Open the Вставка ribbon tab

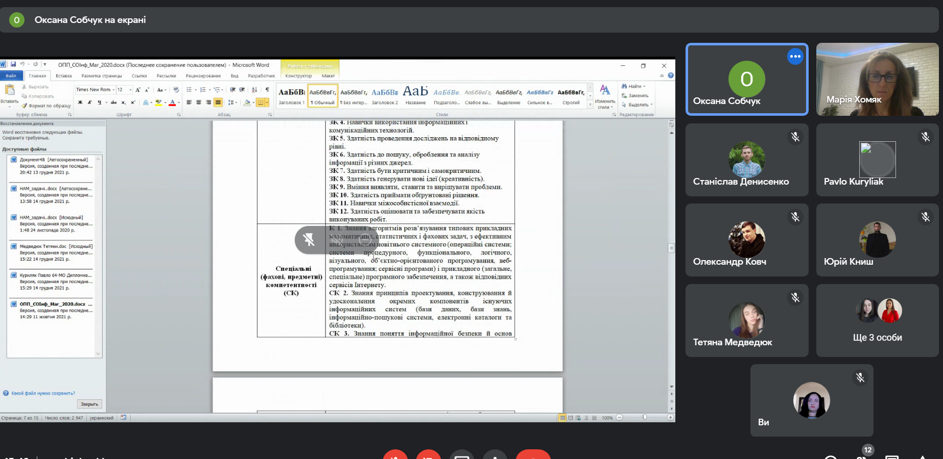pyautogui.click(x=64, y=76)
